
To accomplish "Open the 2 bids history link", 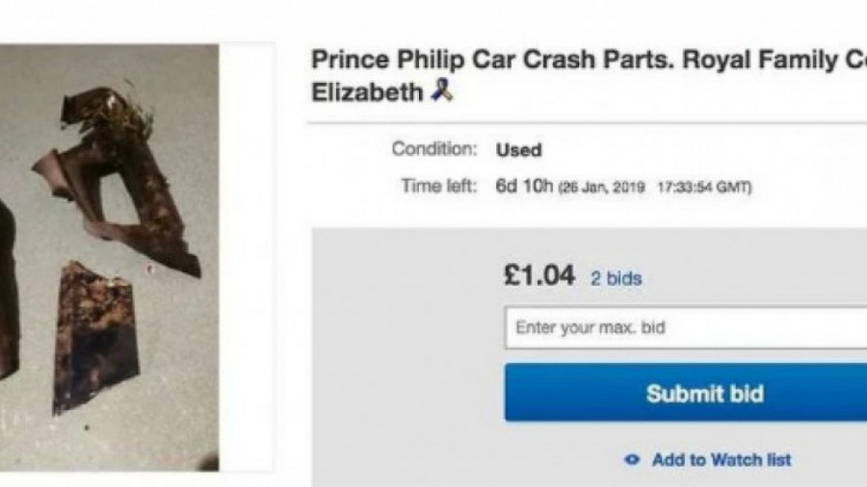I will click(x=616, y=278).
